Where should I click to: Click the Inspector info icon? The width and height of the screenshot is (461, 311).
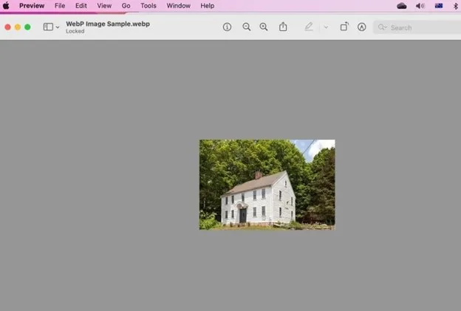click(x=227, y=27)
